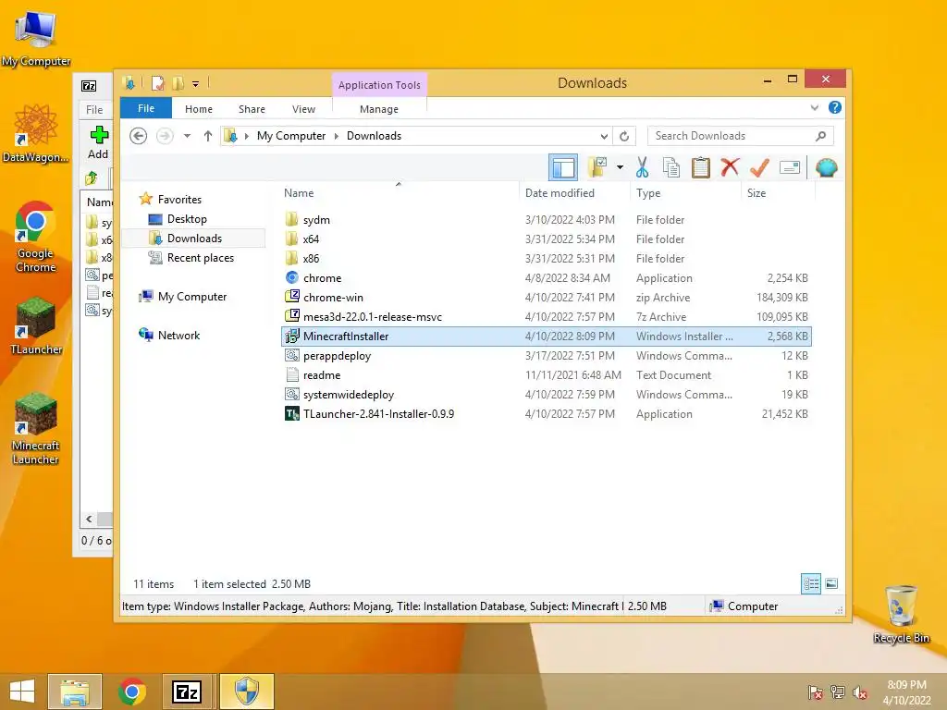This screenshot has height=710, width=947.
Task: Open the Home ribbon tab
Action: coord(199,109)
